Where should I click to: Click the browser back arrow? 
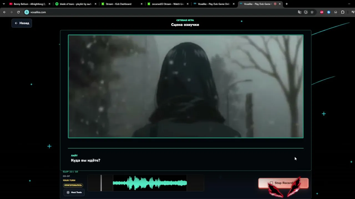[x=4, y=12]
